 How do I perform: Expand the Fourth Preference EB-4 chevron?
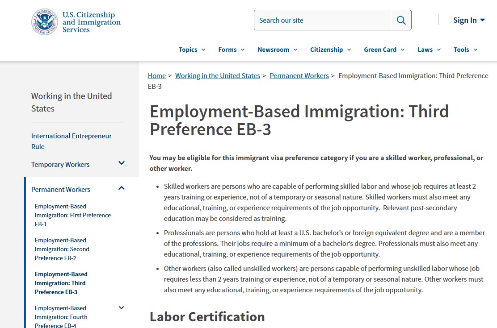(121, 308)
